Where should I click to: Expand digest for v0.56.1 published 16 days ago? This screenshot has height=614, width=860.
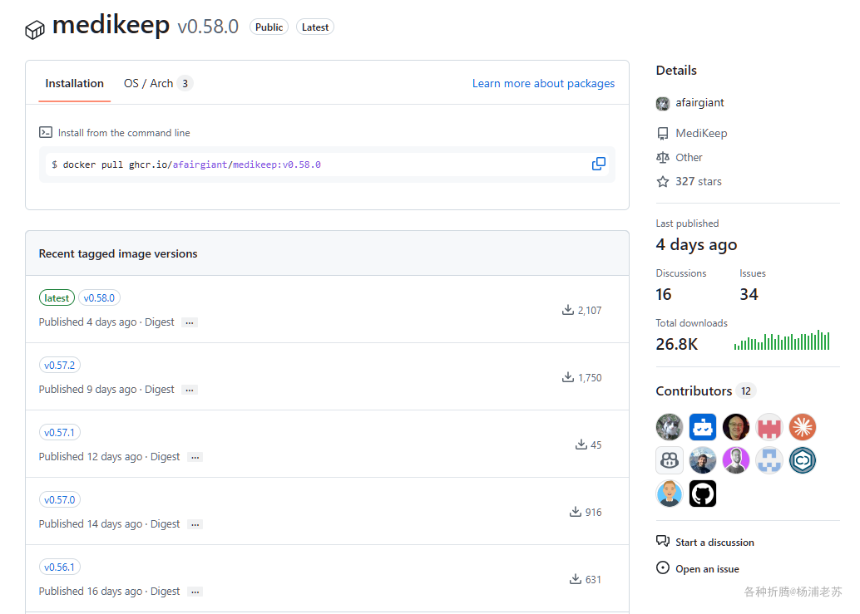[195, 592]
